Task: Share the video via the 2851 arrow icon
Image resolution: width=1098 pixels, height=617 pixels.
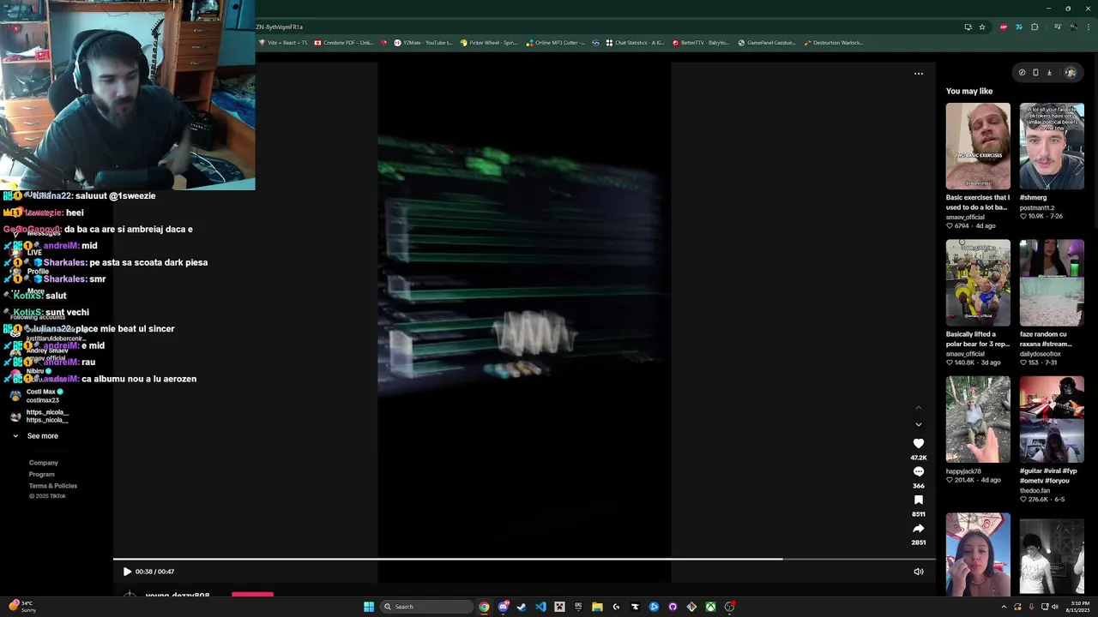Action: pyautogui.click(x=918, y=529)
